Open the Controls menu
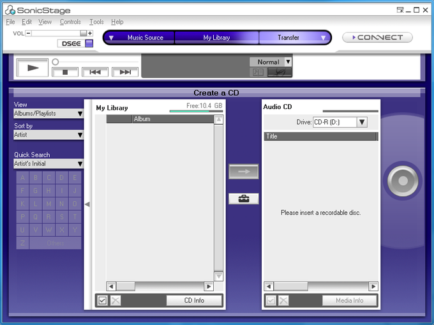 70,22
